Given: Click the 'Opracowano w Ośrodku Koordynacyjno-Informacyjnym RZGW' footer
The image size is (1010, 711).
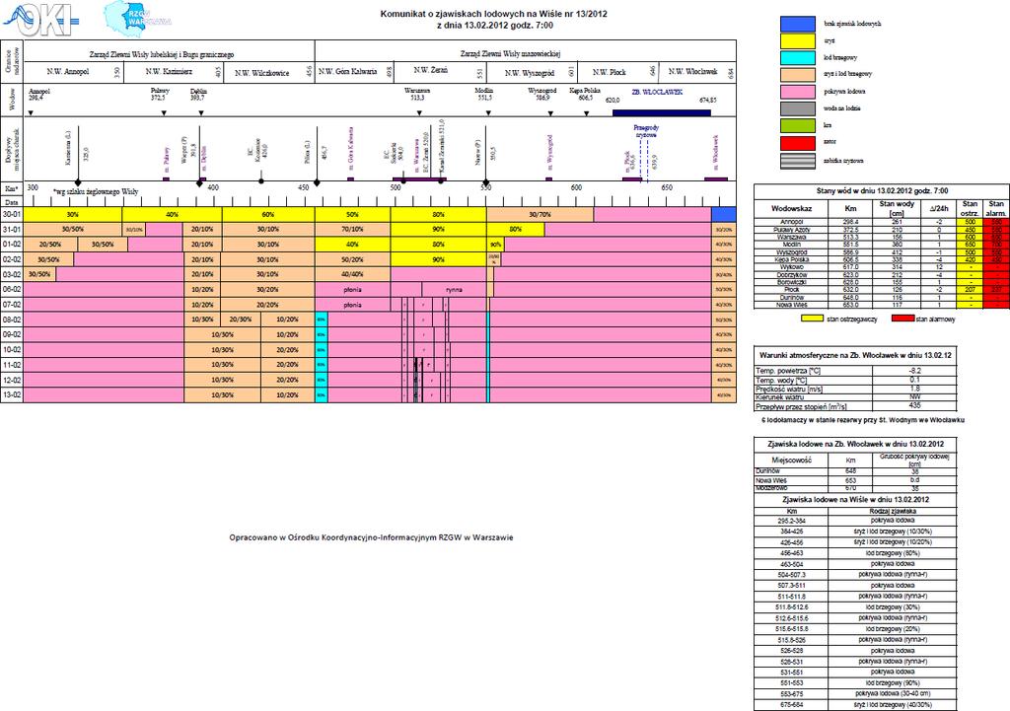Looking at the screenshot, I should pyautogui.click(x=371, y=537).
